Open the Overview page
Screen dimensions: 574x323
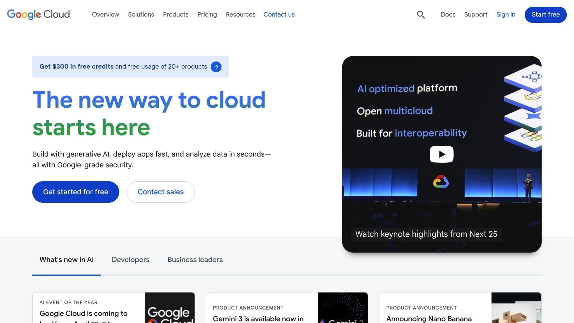(105, 14)
